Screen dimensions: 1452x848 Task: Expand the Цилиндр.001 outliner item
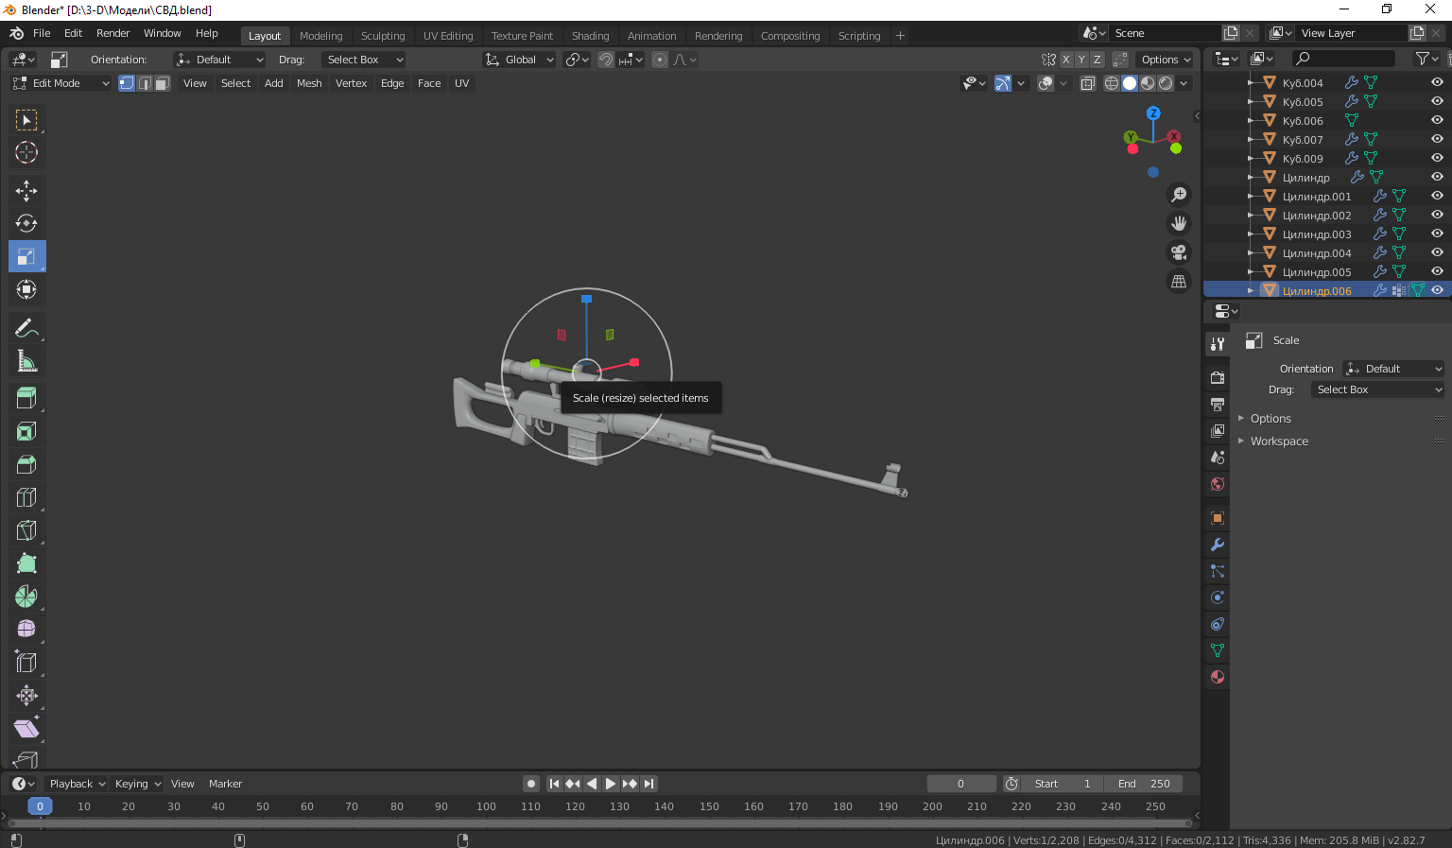(x=1251, y=197)
